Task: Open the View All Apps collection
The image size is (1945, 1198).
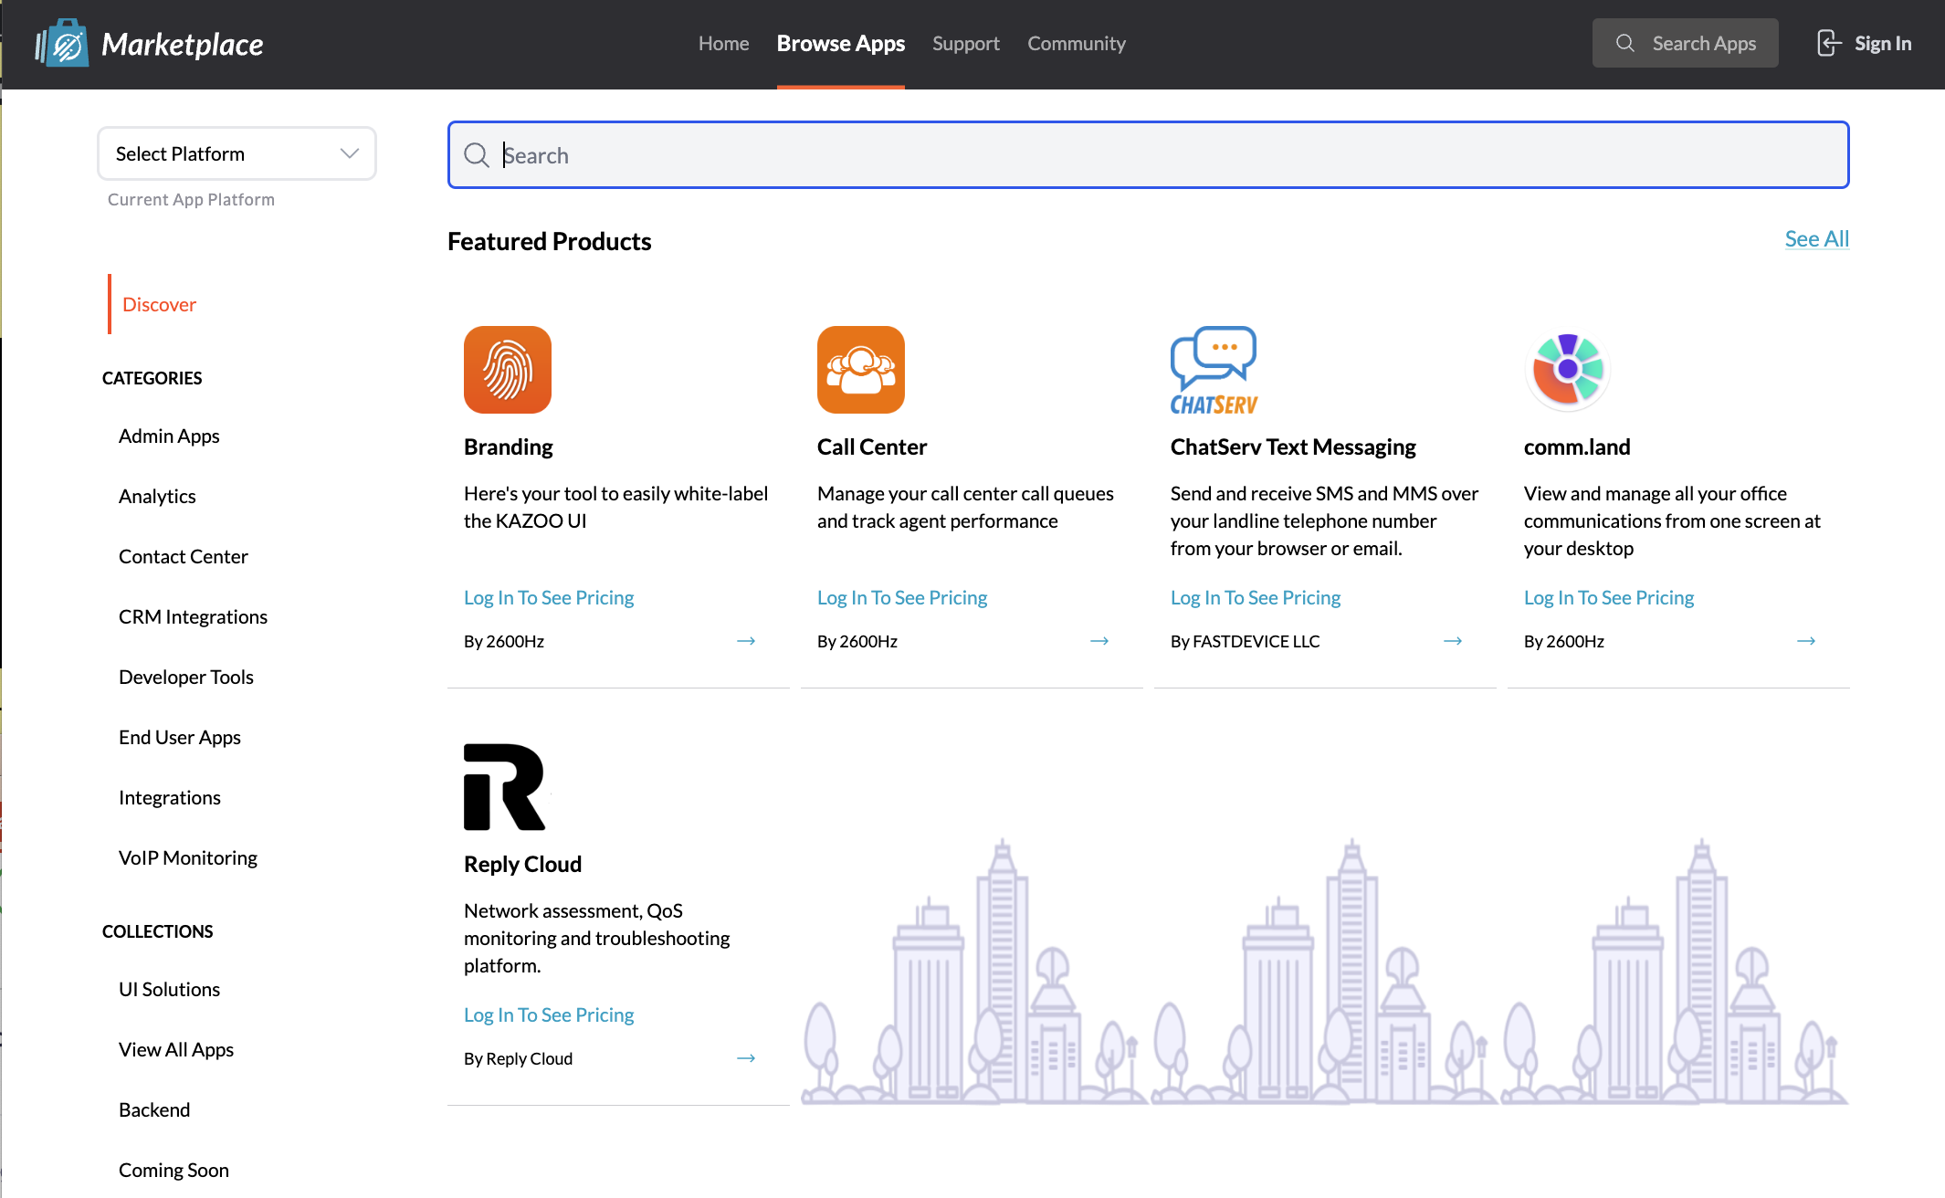Action: 176,1049
